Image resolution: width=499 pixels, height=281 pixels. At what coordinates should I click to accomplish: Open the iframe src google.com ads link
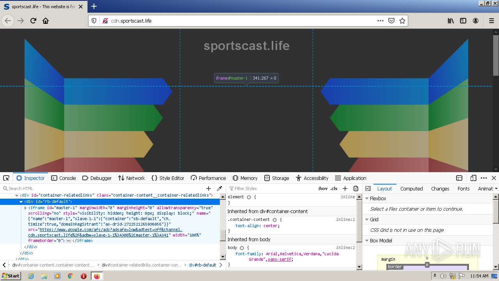point(110,230)
